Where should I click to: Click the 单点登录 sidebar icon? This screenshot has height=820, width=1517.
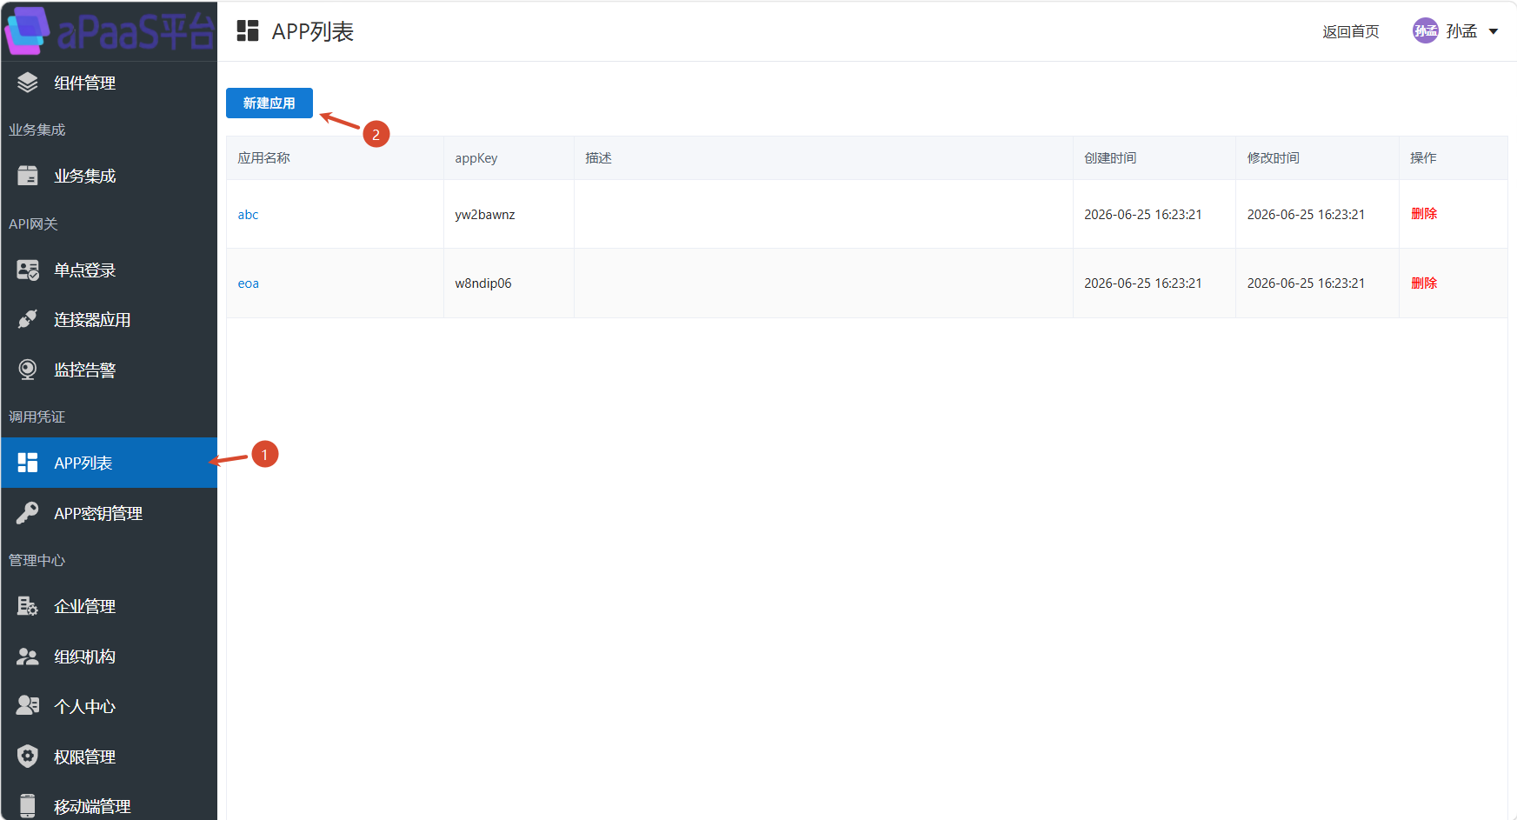click(28, 270)
